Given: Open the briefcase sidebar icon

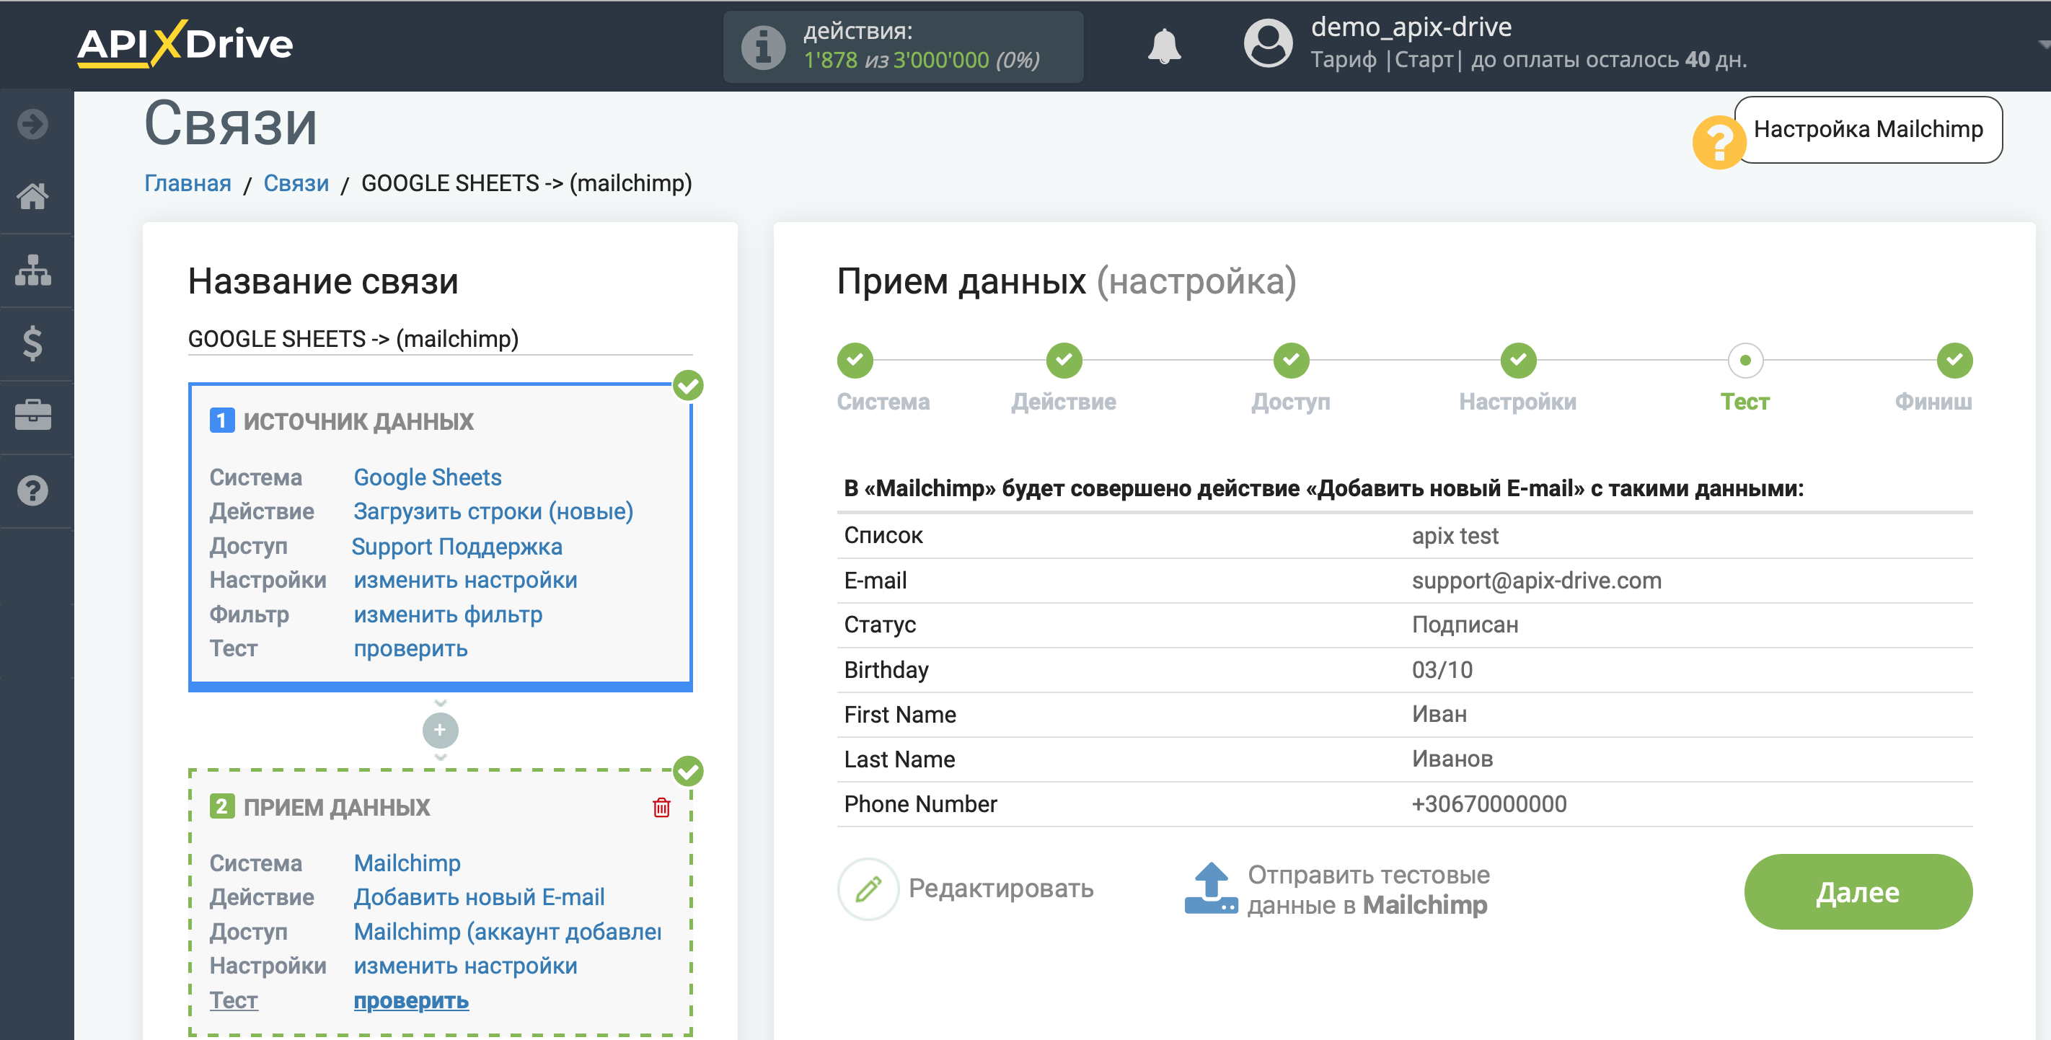Looking at the screenshot, I should [x=32, y=415].
